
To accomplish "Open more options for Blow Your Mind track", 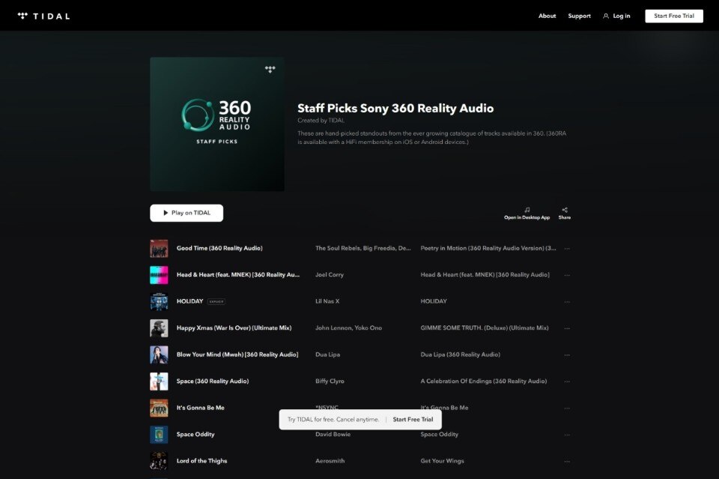I will (567, 355).
